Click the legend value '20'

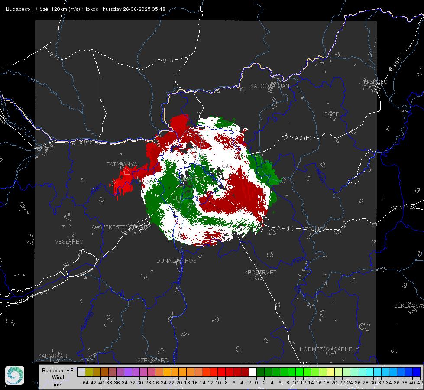pos(334,383)
